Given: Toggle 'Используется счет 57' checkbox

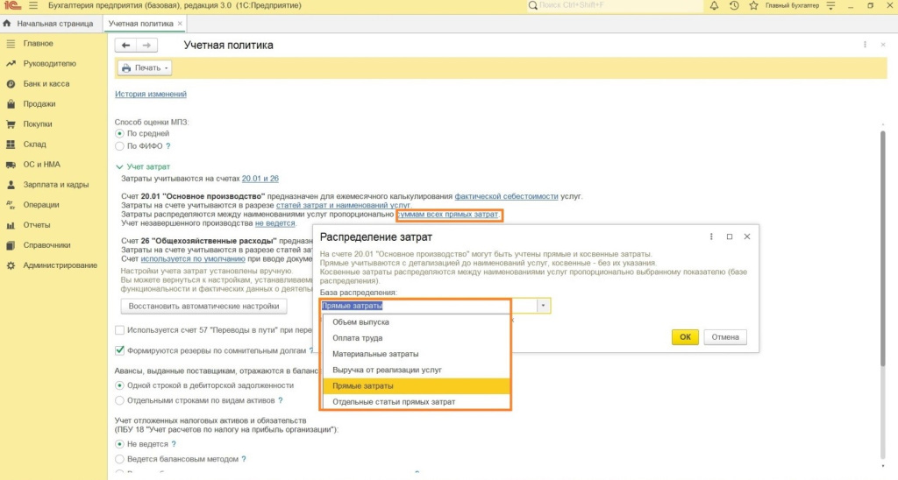Looking at the screenshot, I should [120, 329].
